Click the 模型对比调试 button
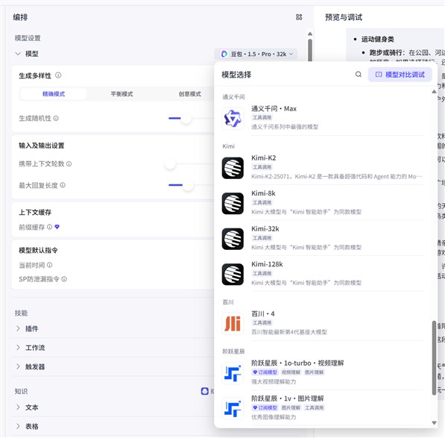 pos(400,75)
